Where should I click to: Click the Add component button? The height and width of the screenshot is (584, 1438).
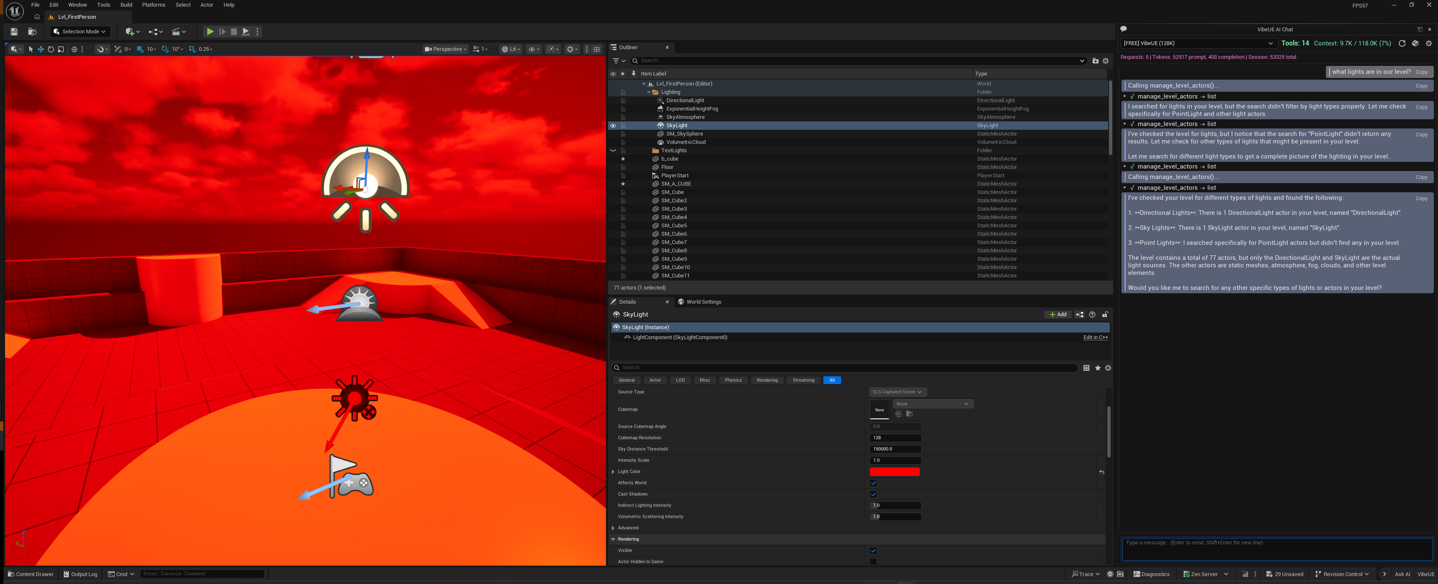[1057, 315]
